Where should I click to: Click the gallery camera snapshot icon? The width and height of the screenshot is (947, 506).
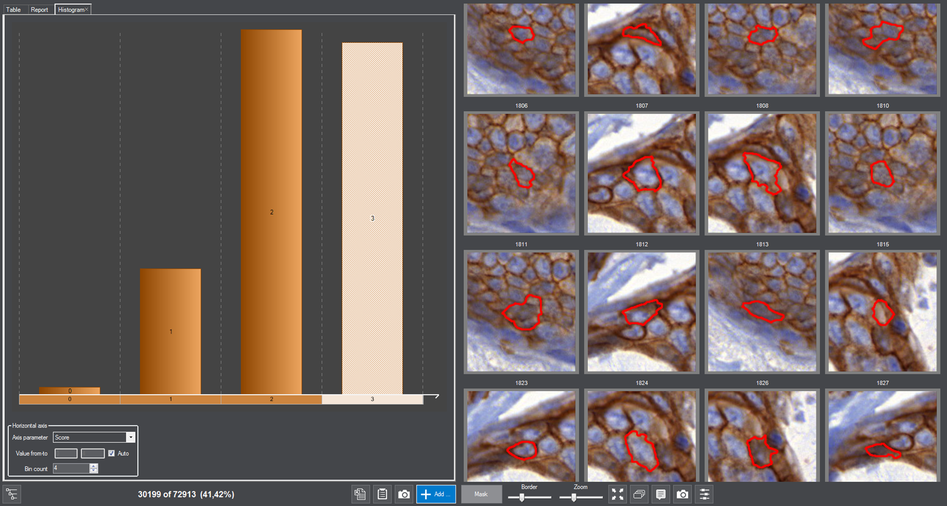click(x=683, y=494)
